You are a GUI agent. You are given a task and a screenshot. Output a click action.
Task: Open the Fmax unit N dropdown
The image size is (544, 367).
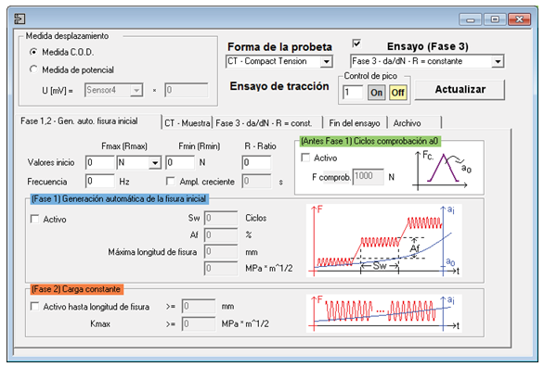pos(138,162)
